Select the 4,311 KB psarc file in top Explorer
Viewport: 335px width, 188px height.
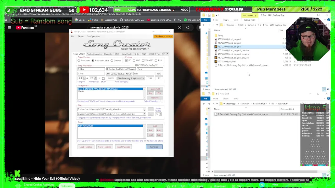243,65
